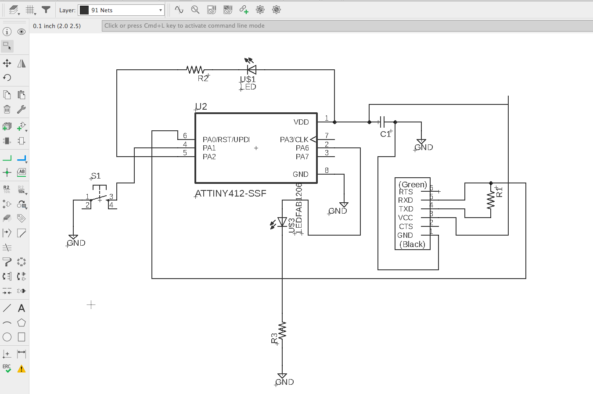This screenshot has width=593, height=394.
Task: Select the Label AB tool
Action: (22, 172)
